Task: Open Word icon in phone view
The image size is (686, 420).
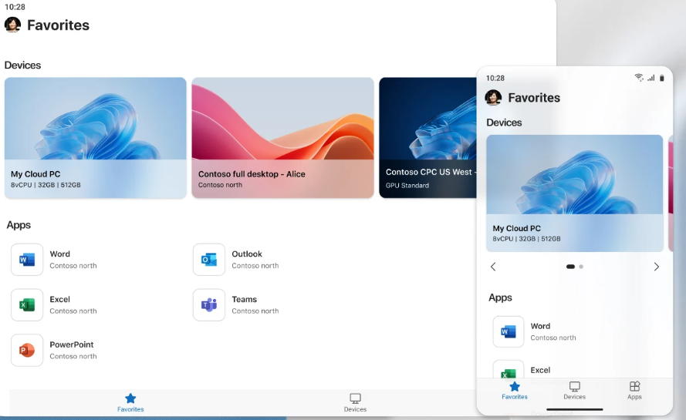Action: tap(509, 331)
